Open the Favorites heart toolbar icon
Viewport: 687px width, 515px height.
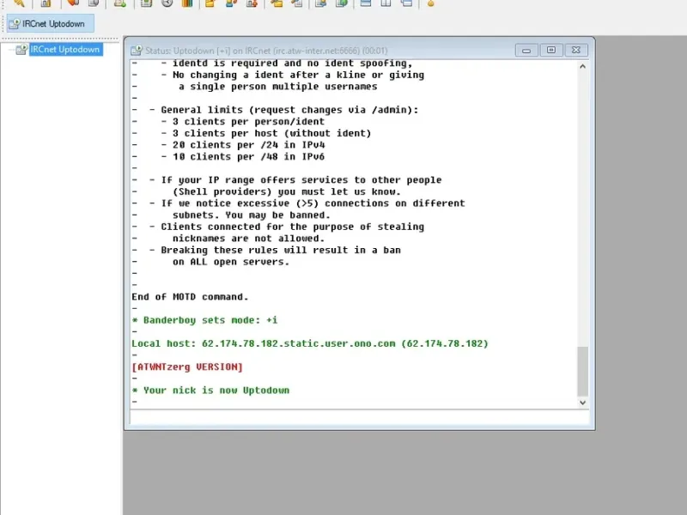coord(73,3)
